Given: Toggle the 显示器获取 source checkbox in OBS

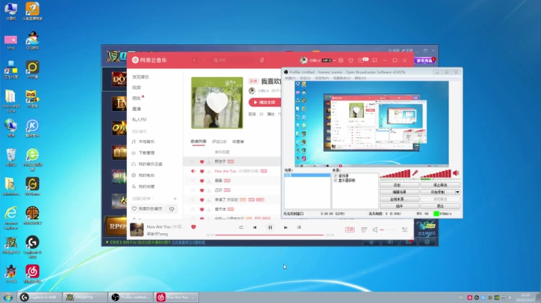Looking at the screenshot, I should [x=335, y=180].
